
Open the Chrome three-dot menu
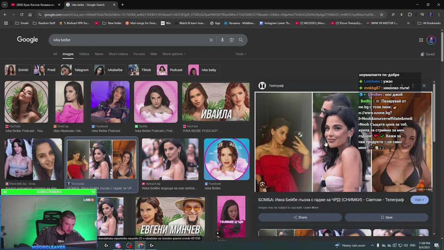439,15
